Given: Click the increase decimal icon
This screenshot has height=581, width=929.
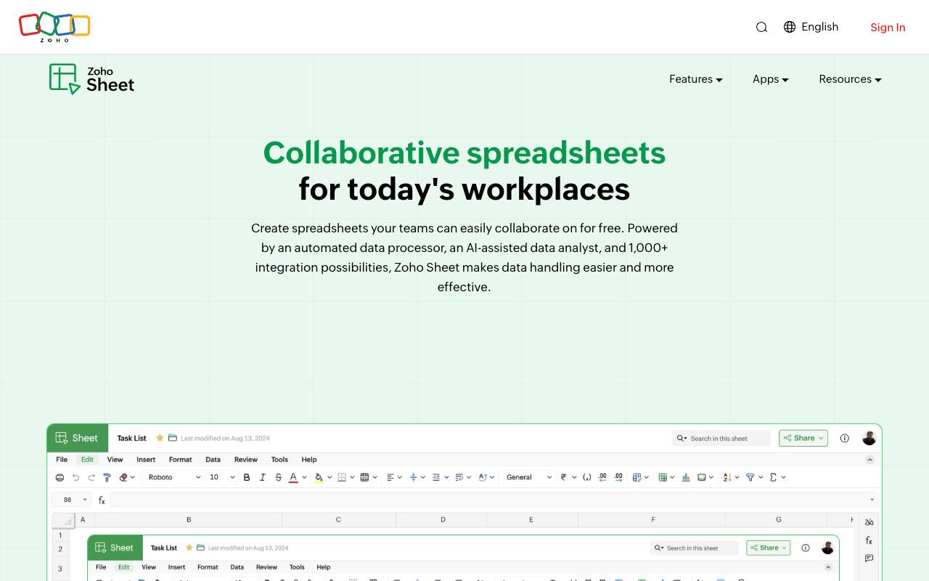Looking at the screenshot, I should click(x=618, y=477).
